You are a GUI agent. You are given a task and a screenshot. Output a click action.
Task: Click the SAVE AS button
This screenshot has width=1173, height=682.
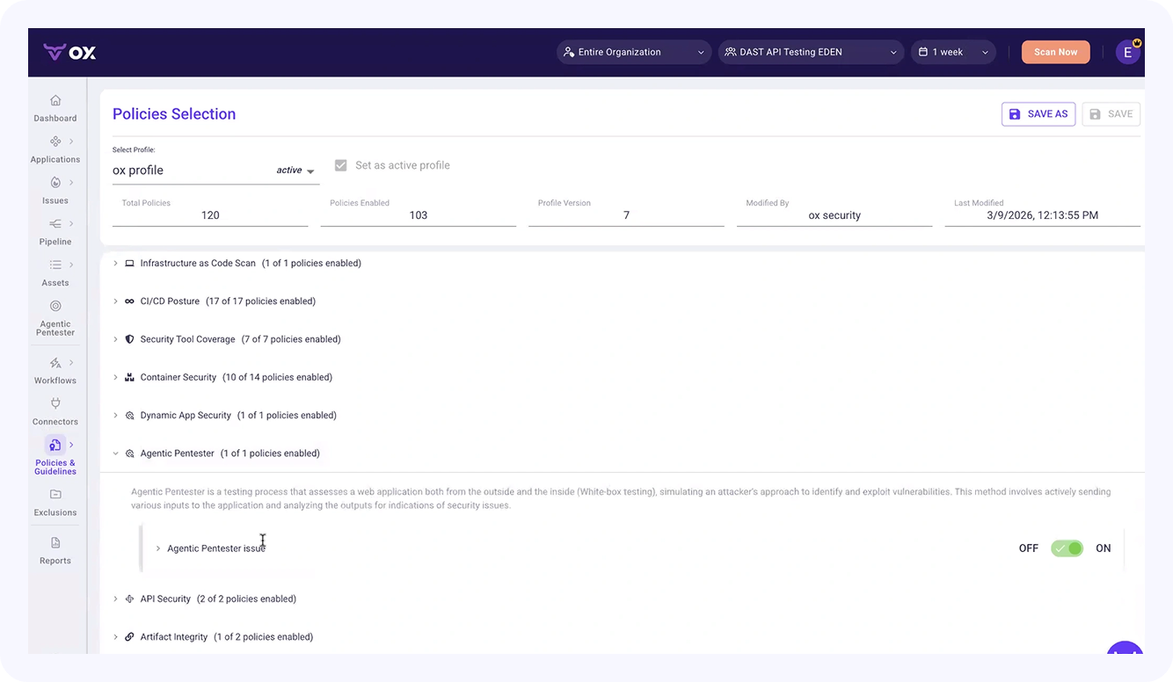point(1038,114)
